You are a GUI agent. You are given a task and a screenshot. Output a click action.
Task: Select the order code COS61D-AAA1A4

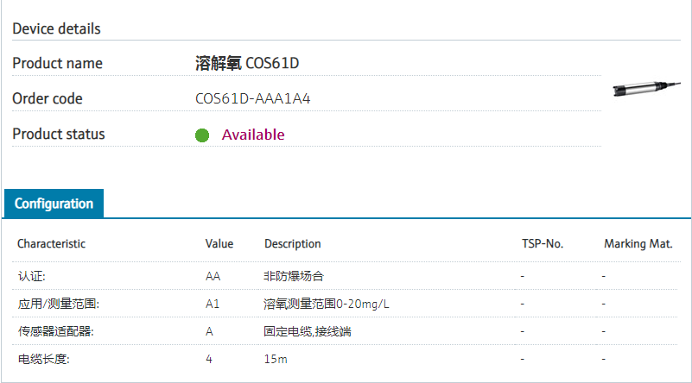tap(253, 98)
